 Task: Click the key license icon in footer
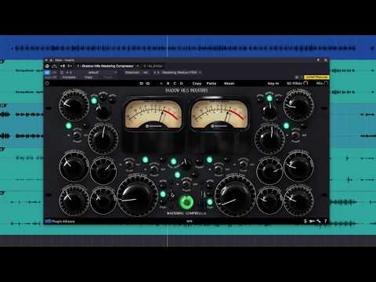312,222
